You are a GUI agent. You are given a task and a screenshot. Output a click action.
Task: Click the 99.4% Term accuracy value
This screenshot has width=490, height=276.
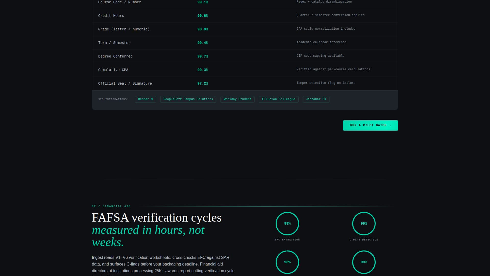click(x=203, y=43)
